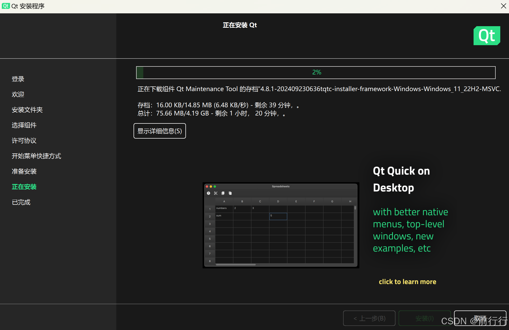Select the 已完成 step in sidebar

pos(21,202)
